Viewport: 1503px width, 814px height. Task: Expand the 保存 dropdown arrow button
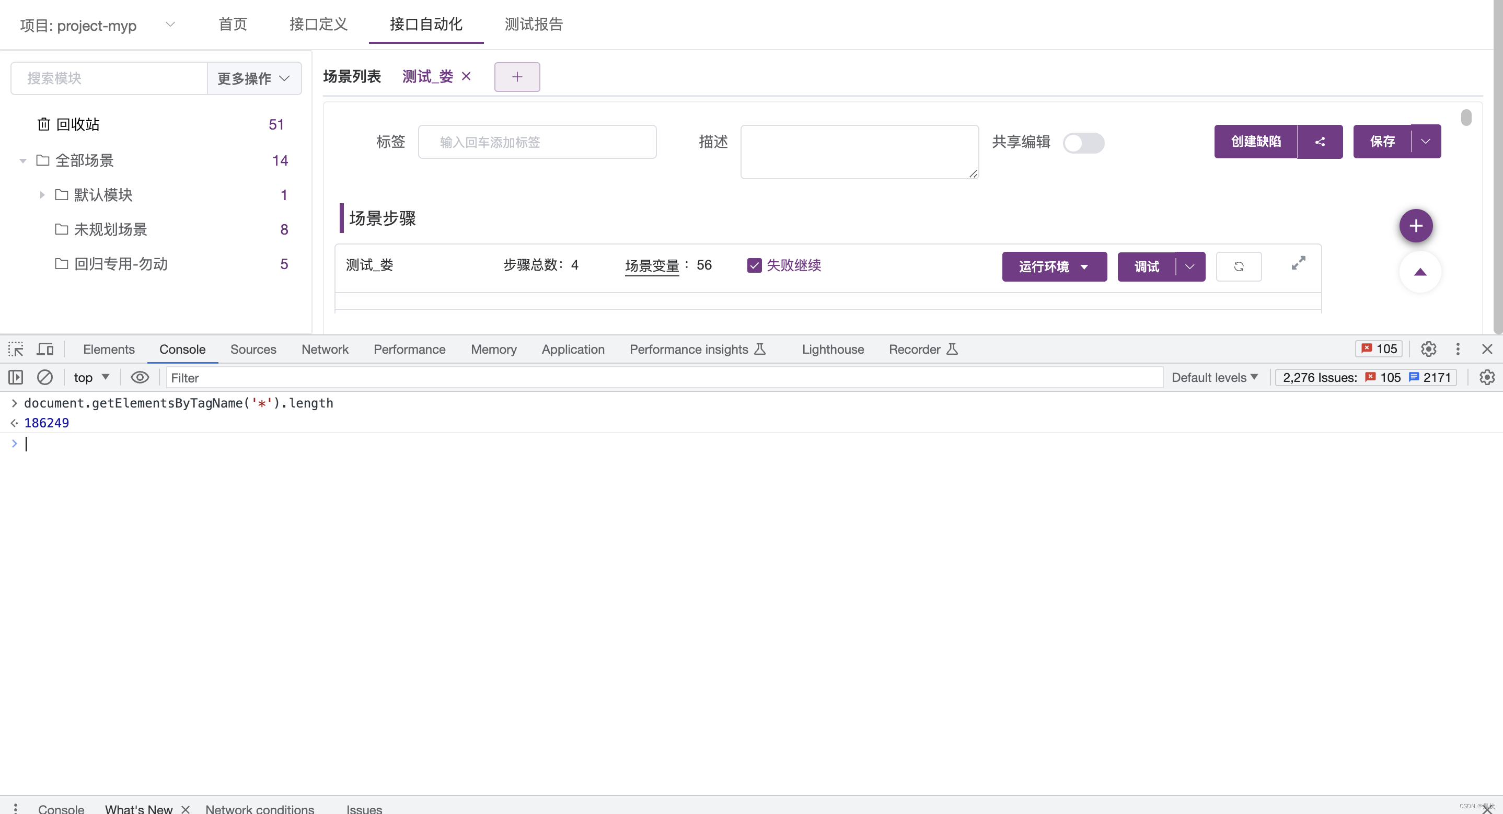tap(1425, 142)
